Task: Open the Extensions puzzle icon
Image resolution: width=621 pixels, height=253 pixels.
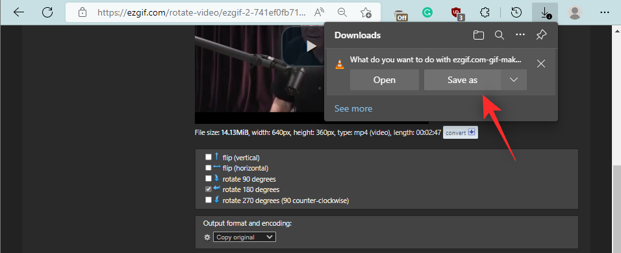Action: 485,13
